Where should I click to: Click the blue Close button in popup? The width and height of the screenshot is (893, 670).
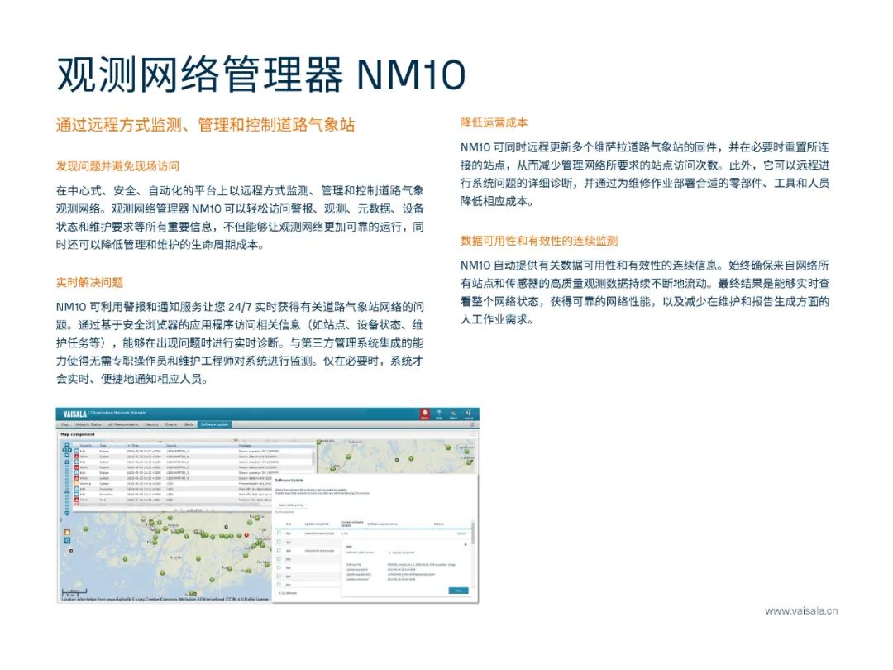pos(458,591)
